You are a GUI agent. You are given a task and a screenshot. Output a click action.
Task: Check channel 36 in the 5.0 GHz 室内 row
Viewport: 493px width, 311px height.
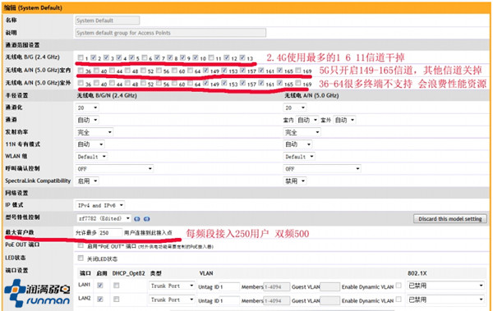tap(81, 71)
